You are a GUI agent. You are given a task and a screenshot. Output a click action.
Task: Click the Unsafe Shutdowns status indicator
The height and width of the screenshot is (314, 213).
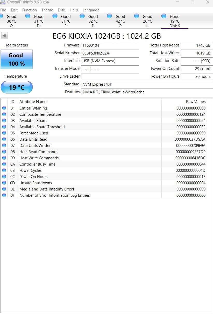[x=4, y=183]
